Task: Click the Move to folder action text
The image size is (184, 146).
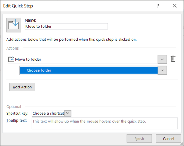Action: tap(28, 59)
